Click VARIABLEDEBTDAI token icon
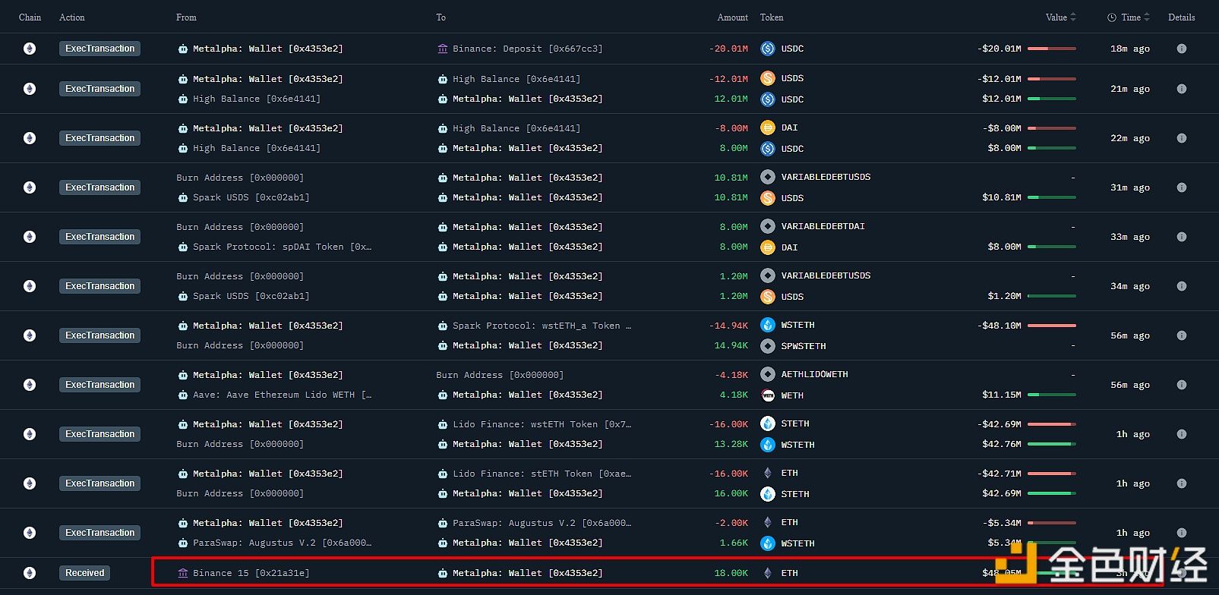 point(768,226)
